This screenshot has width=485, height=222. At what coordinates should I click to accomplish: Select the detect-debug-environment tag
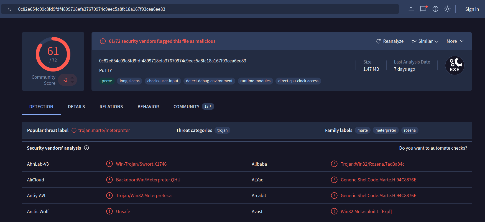[209, 81]
